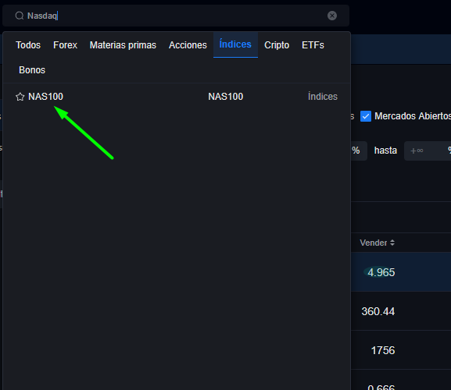Select the Materias primas tab
This screenshot has height=390, width=451.
(x=123, y=45)
